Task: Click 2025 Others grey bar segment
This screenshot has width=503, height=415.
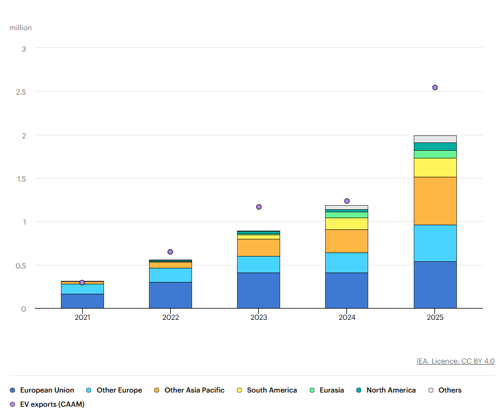Action: [x=435, y=140]
